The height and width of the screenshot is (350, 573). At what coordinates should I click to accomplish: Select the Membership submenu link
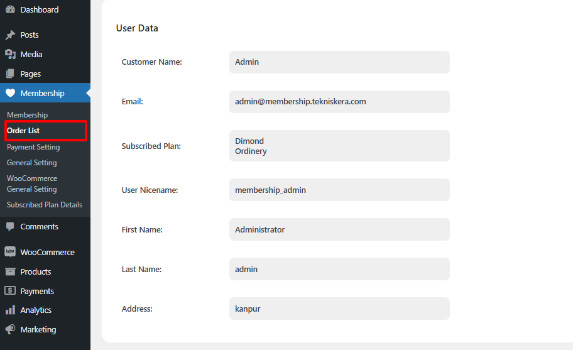[x=27, y=115]
